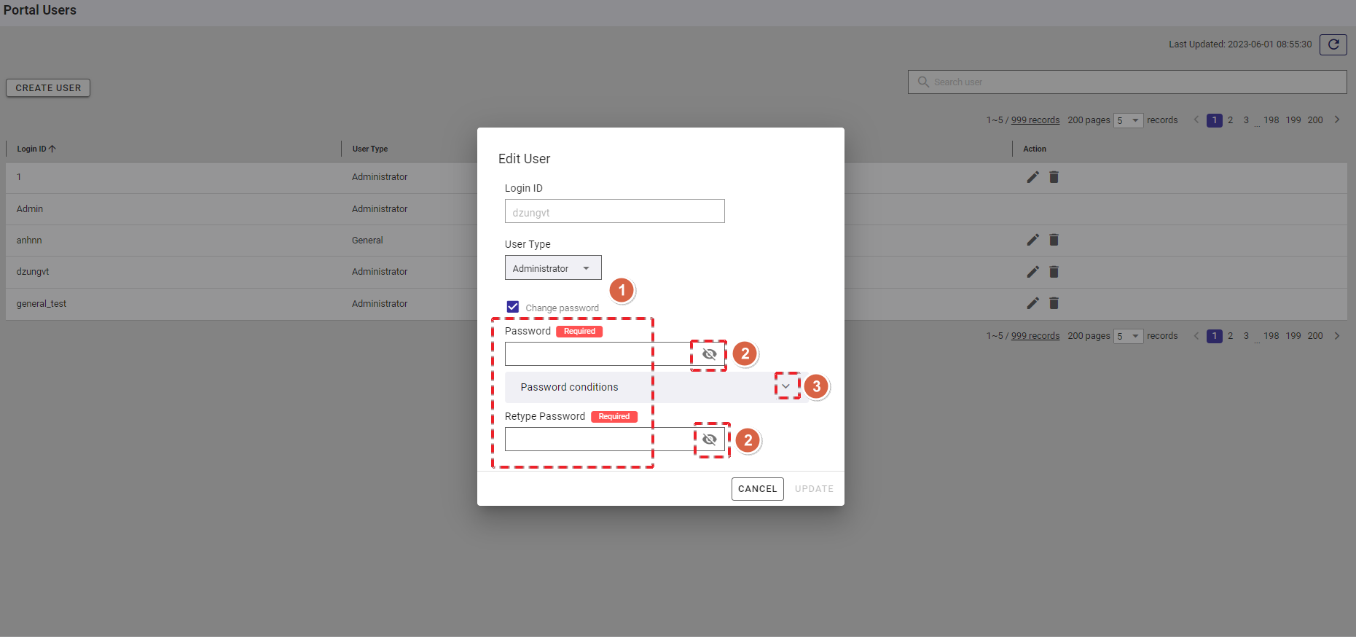Click the CANCEL button
The height and width of the screenshot is (637, 1356).
click(x=757, y=489)
